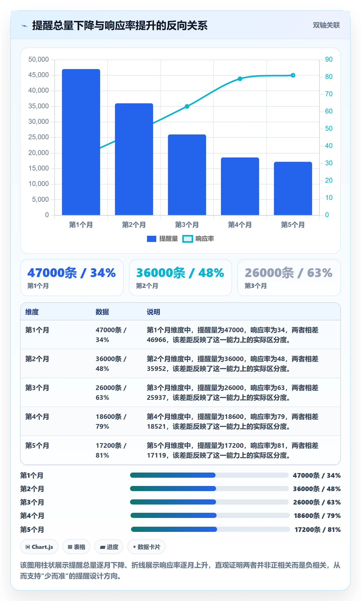The height and width of the screenshot is (601, 361).
Task: Click the 第3个月 bar in the chart
Action: coord(187,175)
